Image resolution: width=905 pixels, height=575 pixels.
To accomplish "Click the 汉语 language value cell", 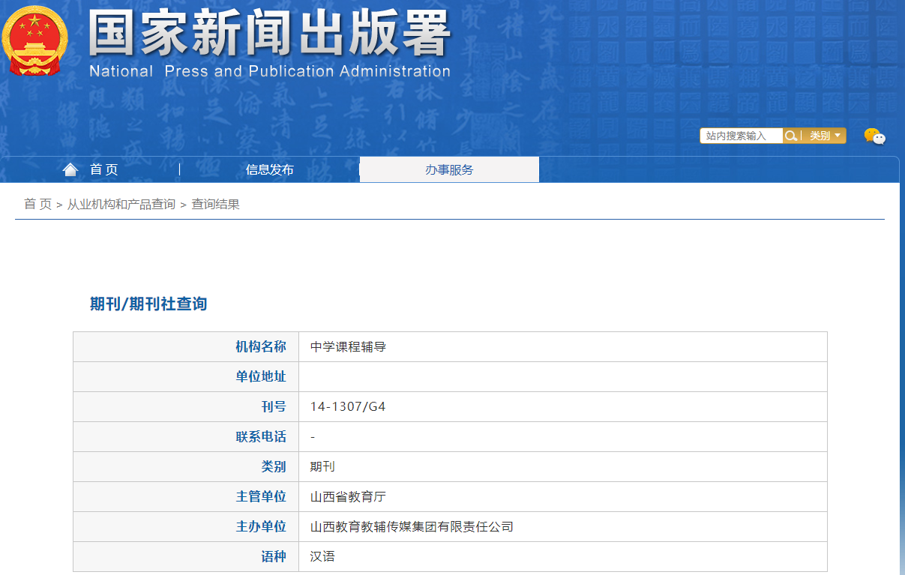I will [322, 556].
